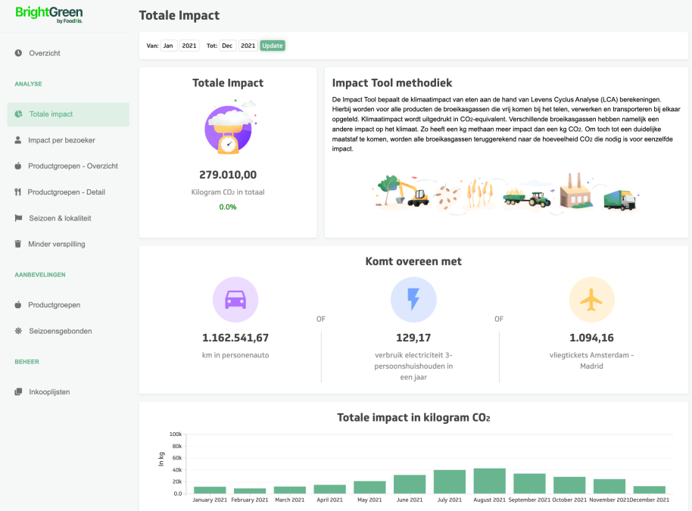Open the Van month dropdown showing Jan
The image size is (692, 511).
[168, 45]
